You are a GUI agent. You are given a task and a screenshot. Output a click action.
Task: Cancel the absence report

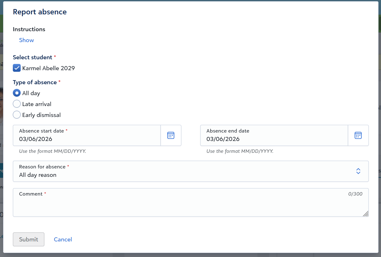[x=63, y=239]
